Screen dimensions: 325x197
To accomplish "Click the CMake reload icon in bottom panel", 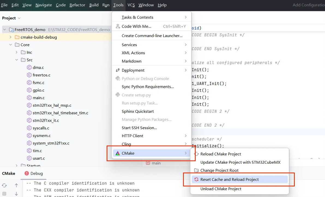I will tap(4, 186).
